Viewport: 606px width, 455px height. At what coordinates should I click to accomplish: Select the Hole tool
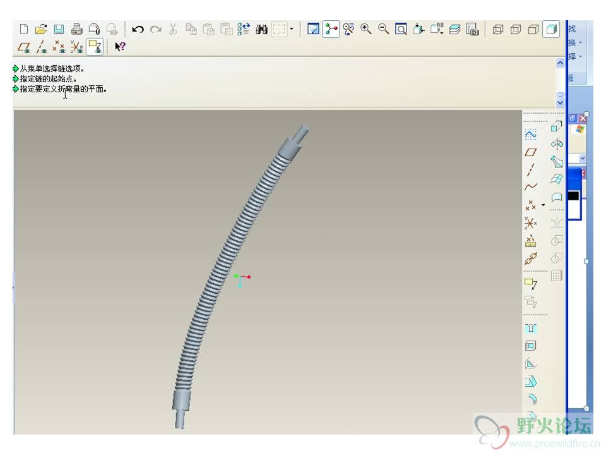coord(531,329)
